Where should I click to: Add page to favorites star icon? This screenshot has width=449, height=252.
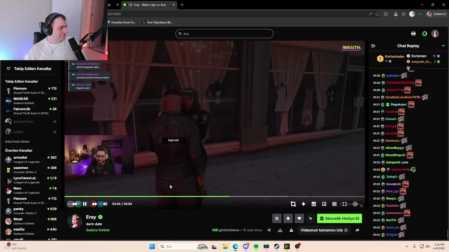tap(377, 14)
